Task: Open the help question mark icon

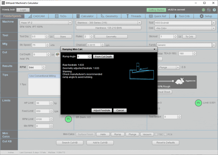Action: (x=214, y=10)
